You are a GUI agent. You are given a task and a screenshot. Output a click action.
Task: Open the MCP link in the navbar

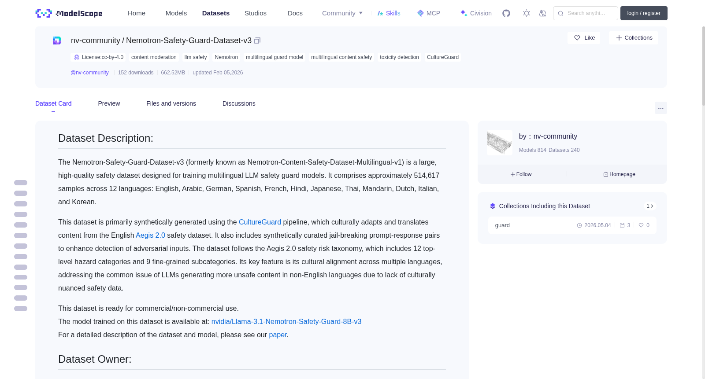(x=428, y=13)
